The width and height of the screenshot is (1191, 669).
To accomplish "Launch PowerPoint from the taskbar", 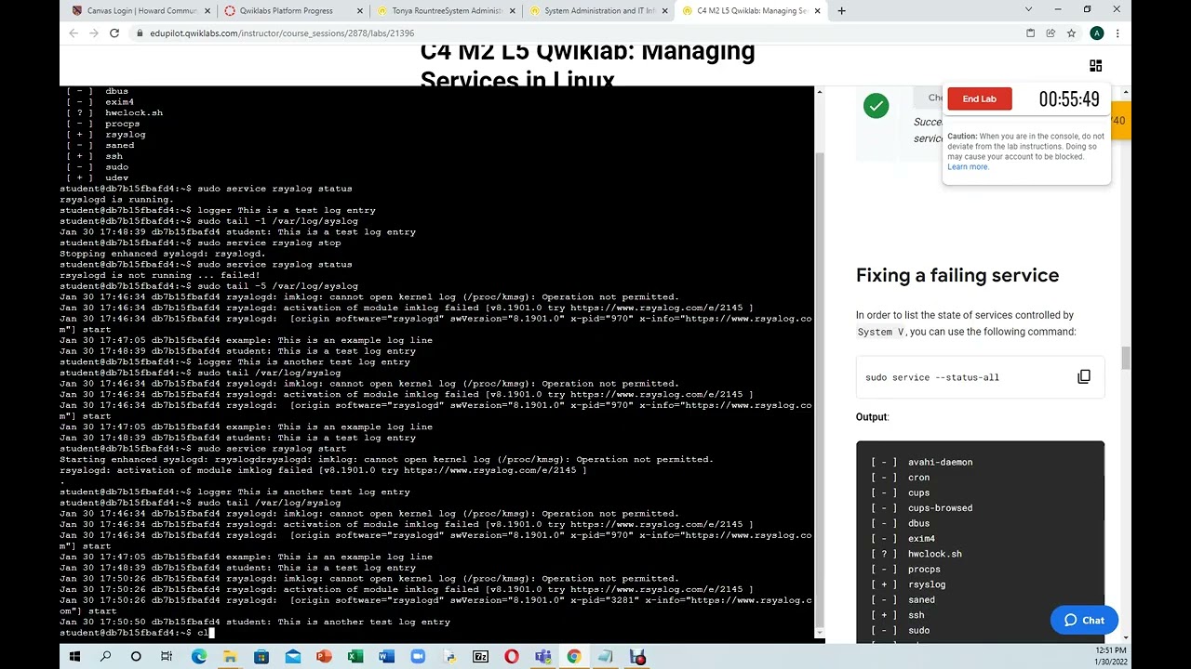I will coord(324,657).
